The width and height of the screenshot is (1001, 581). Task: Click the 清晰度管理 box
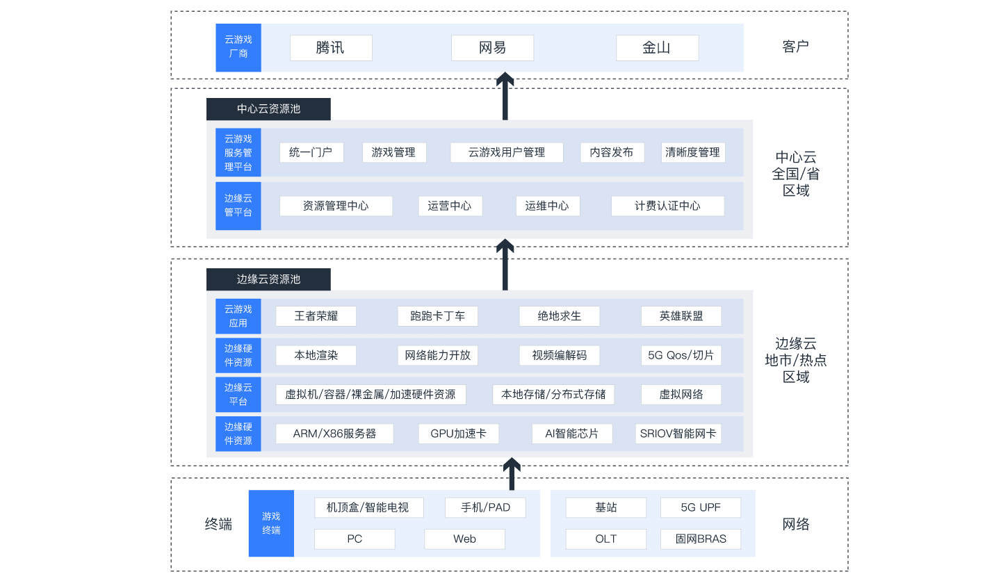pos(693,152)
